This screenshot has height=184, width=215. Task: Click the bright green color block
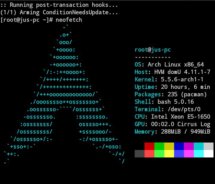(x=159, y=154)
